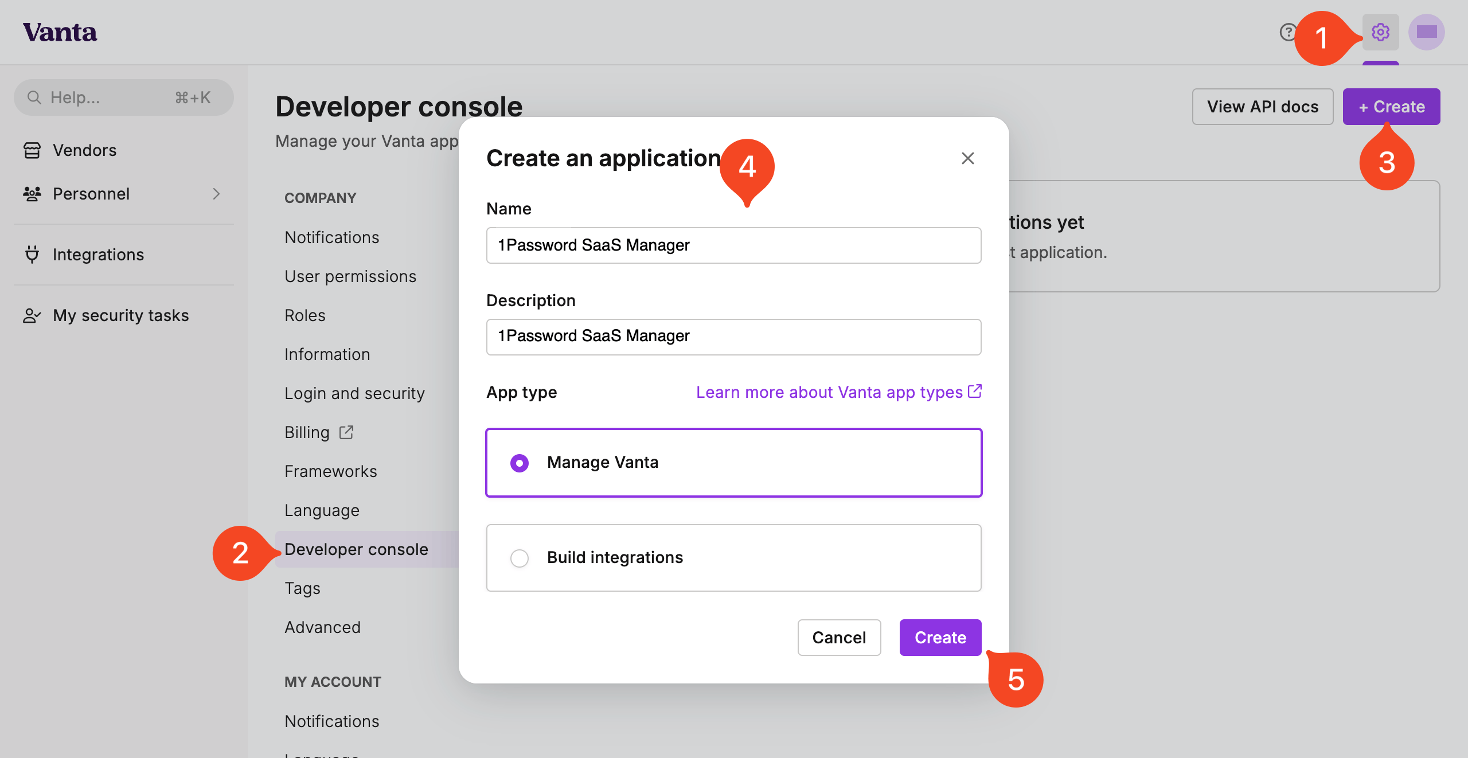
Task: Open View API docs
Action: pos(1263,107)
